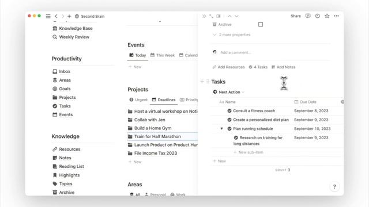Open Tasks page in sidebar
Viewport: 369px width, 207px height.
pyautogui.click(x=62, y=106)
